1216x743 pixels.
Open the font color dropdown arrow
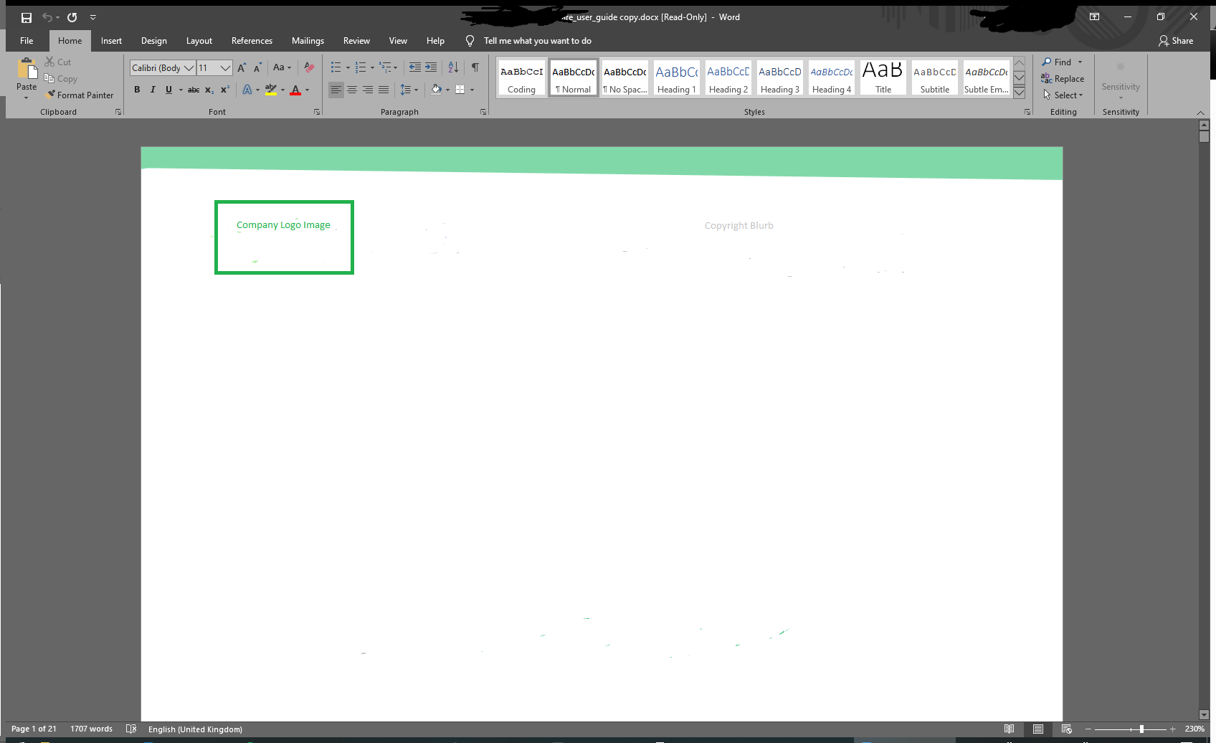(x=308, y=90)
